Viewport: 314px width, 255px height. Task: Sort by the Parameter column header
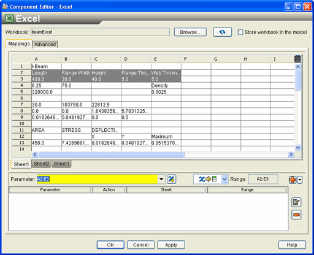(x=50, y=190)
